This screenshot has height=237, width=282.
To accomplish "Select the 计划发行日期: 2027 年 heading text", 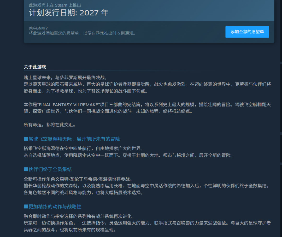I will coord(69,13).
